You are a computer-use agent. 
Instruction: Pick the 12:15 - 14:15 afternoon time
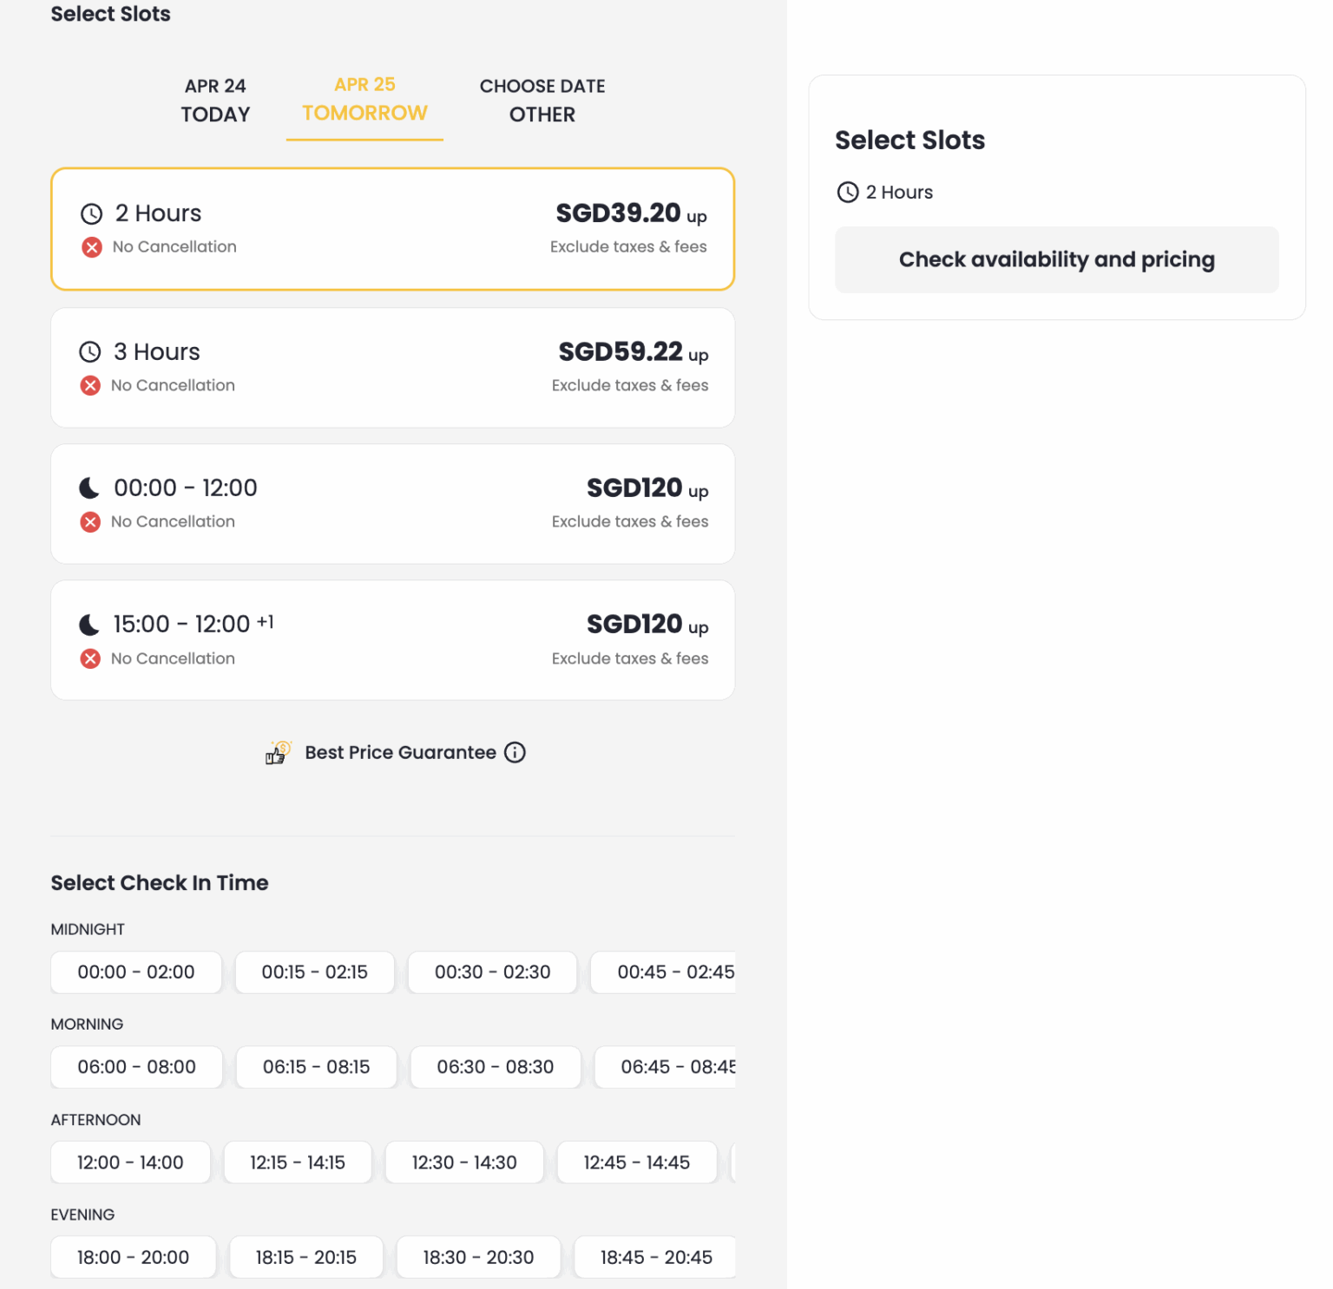[x=298, y=1162]
